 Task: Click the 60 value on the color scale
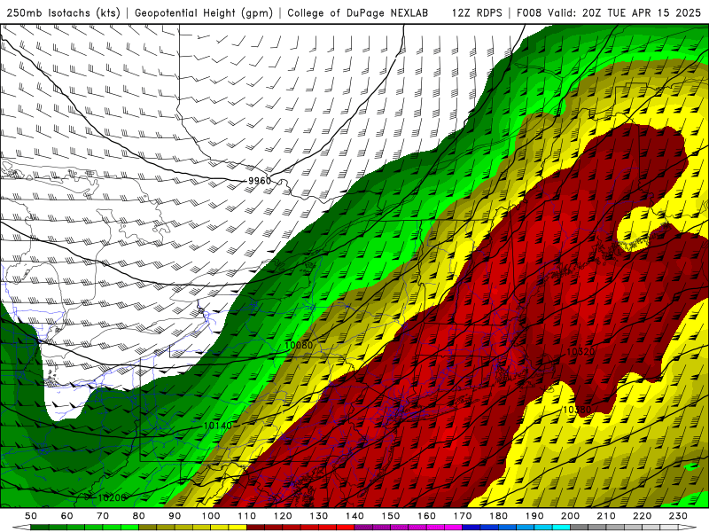tap(67, 516)
